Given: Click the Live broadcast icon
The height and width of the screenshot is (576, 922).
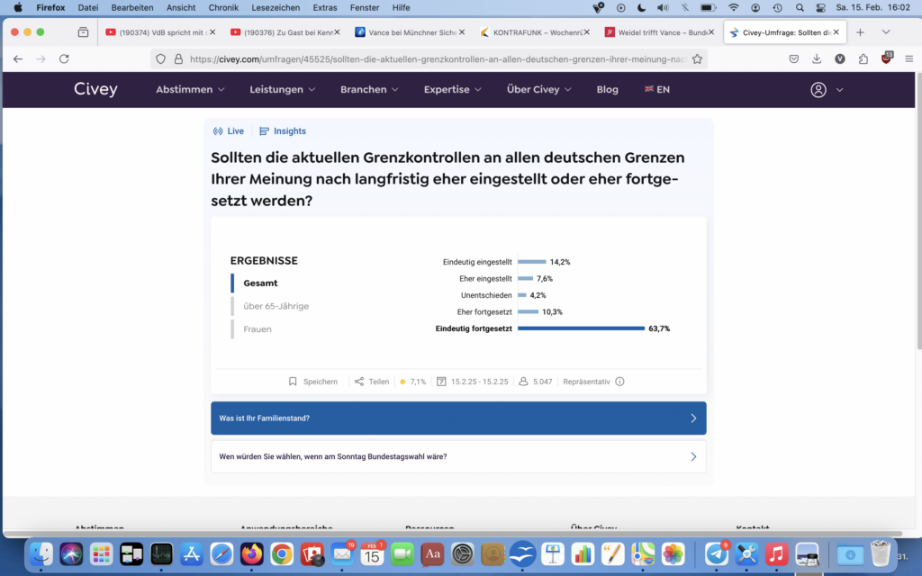Looking at the screenshot, I should pos(218,131).
